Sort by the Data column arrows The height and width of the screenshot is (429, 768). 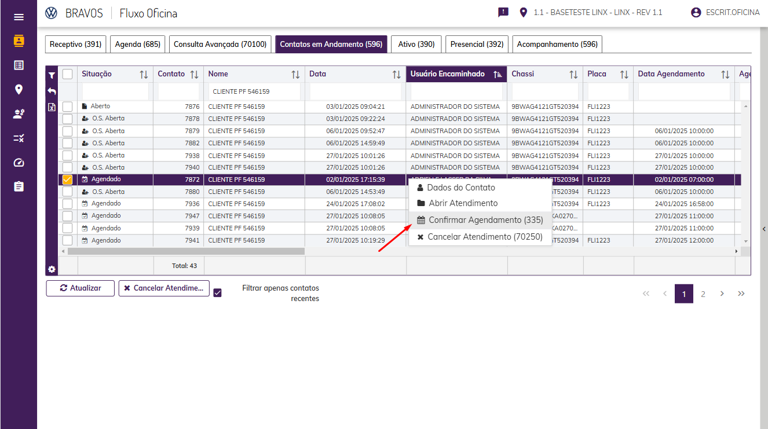coord(396,75)
